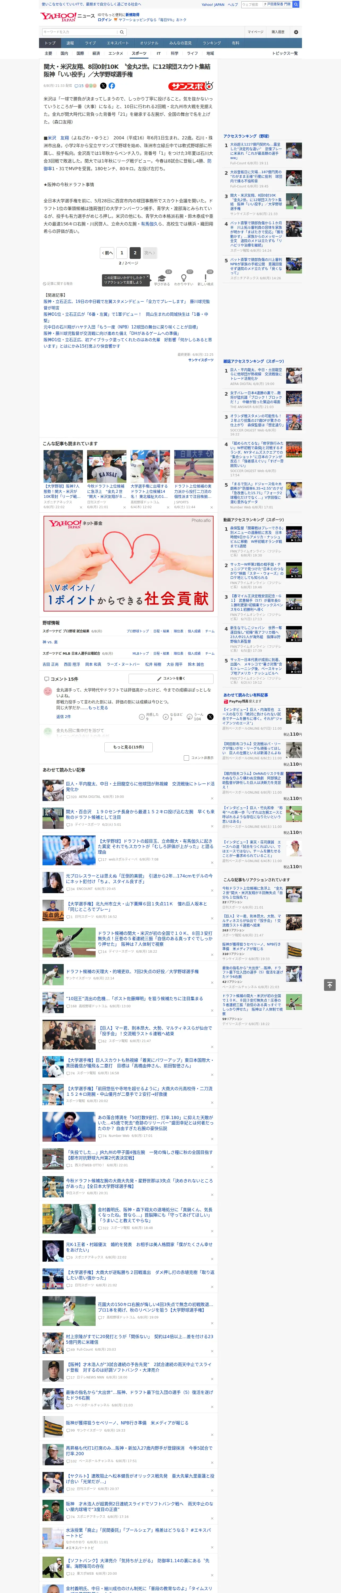
Task: Click the コメントを書く button
Action: click(171, 678)
